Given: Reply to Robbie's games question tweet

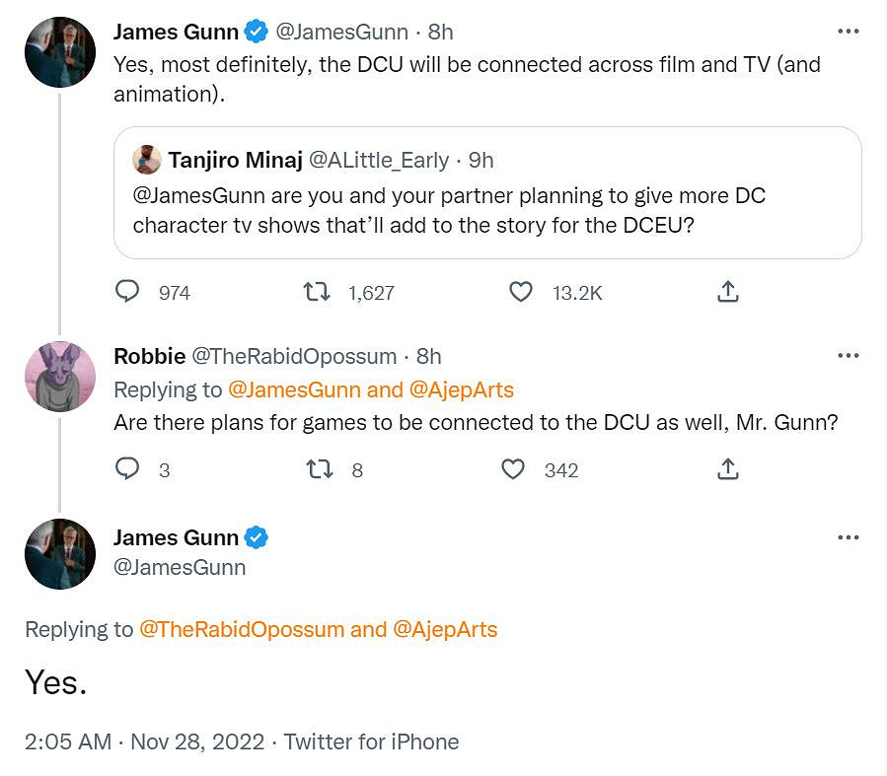Looking at the screenshot, I should 128,469.
